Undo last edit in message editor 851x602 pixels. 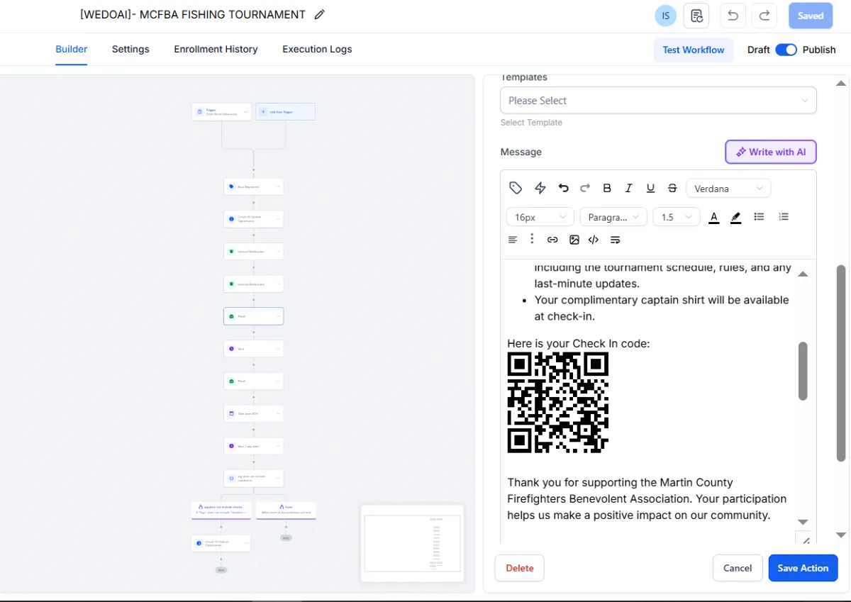(563, 188)
